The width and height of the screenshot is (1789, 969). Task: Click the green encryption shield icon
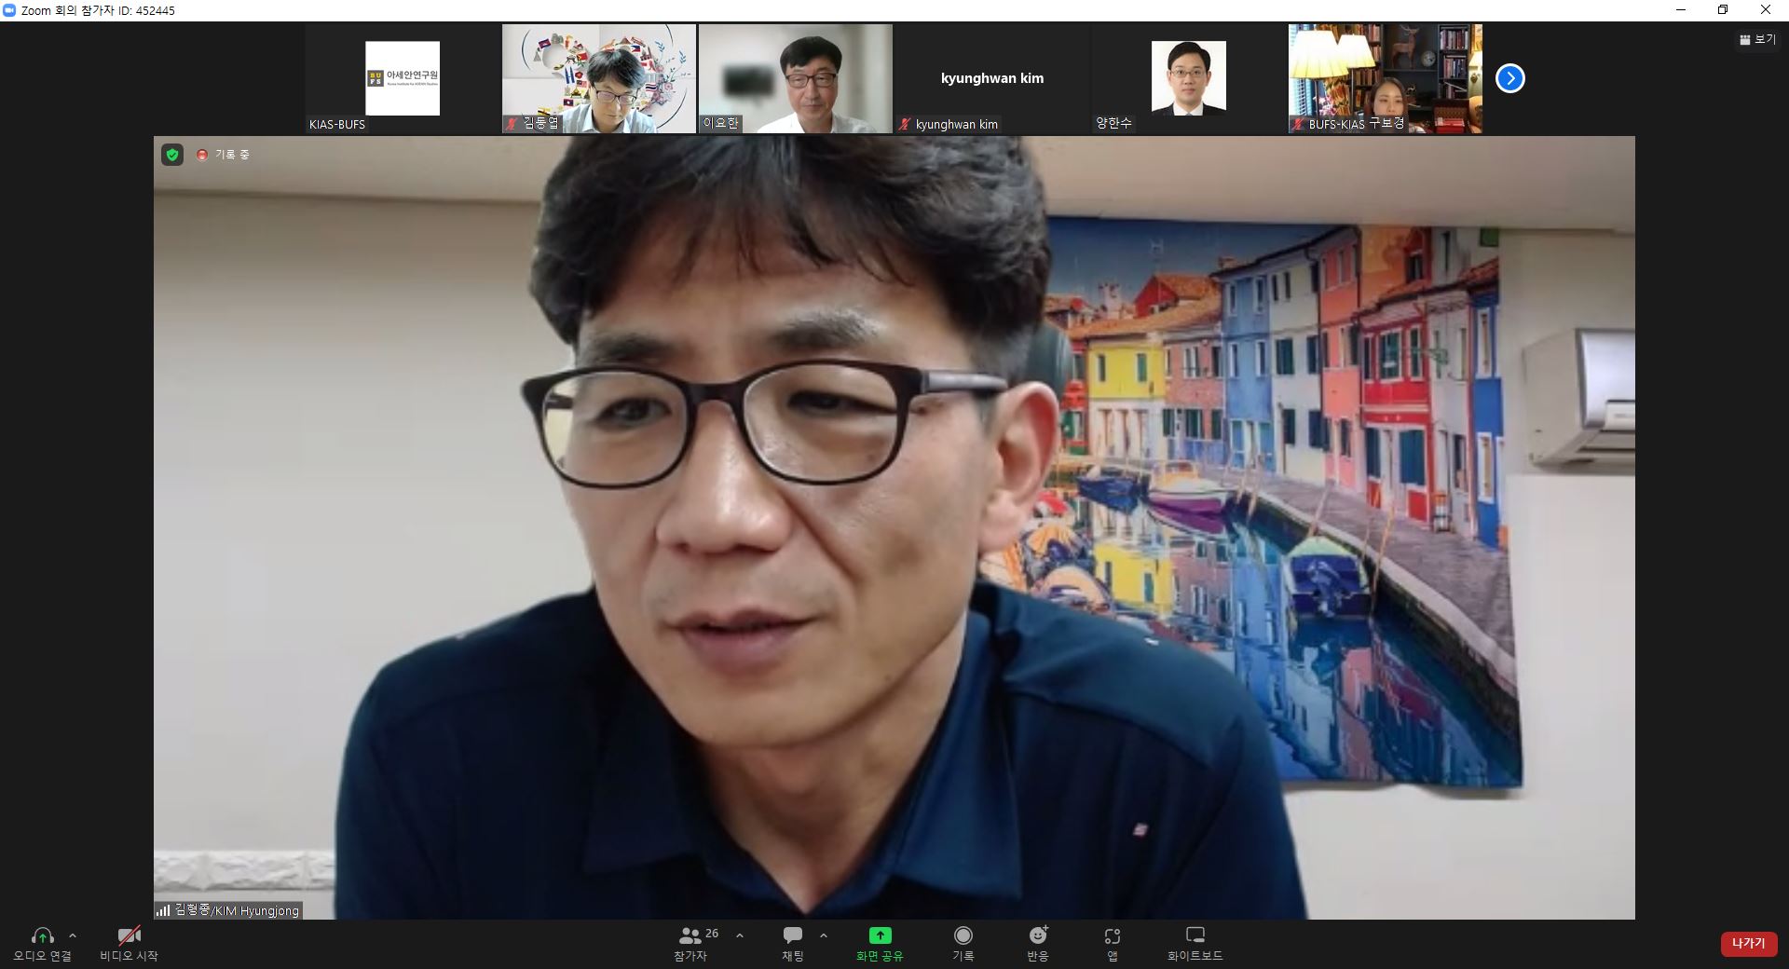click(172, 155)
